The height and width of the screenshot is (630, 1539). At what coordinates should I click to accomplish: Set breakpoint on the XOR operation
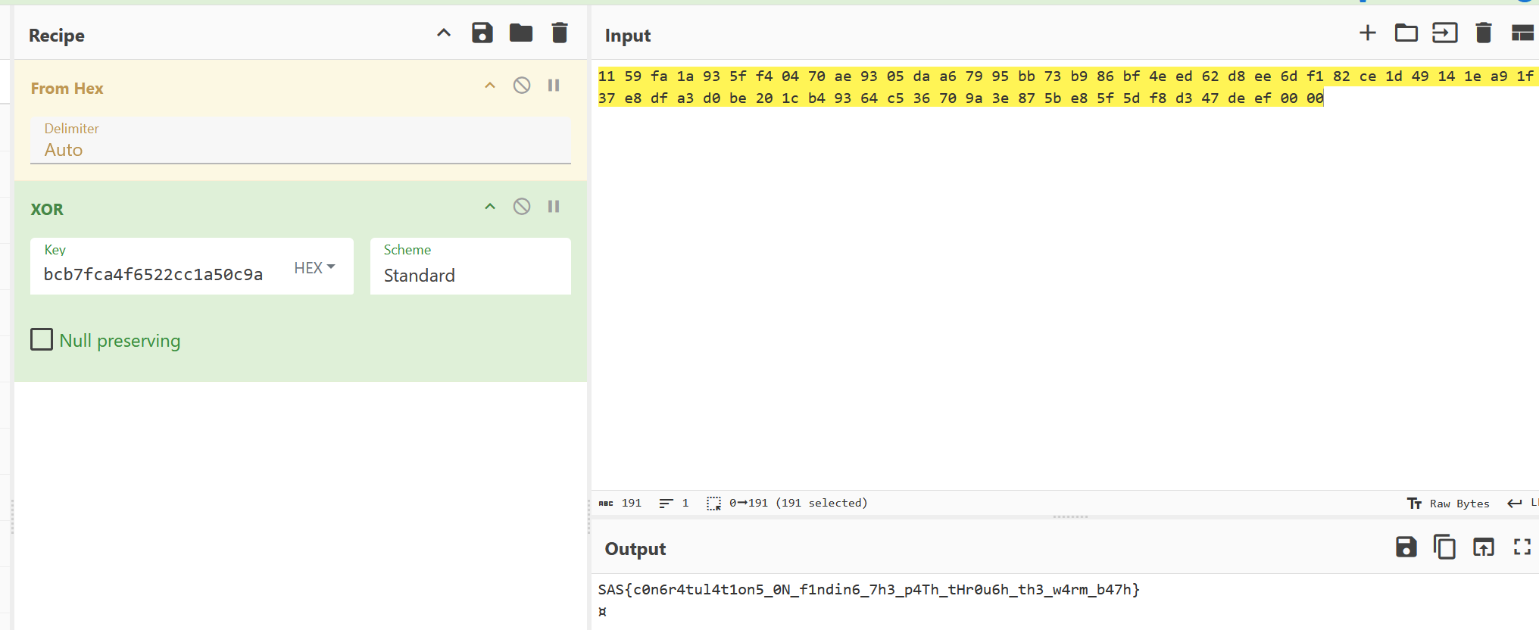[x=554, y=207]
